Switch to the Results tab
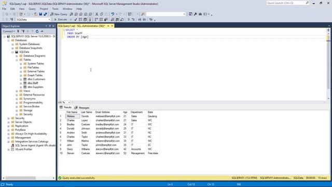 click(65, 108)
